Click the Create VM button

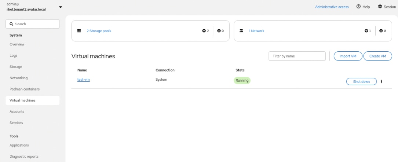click(x=378, y=56)
